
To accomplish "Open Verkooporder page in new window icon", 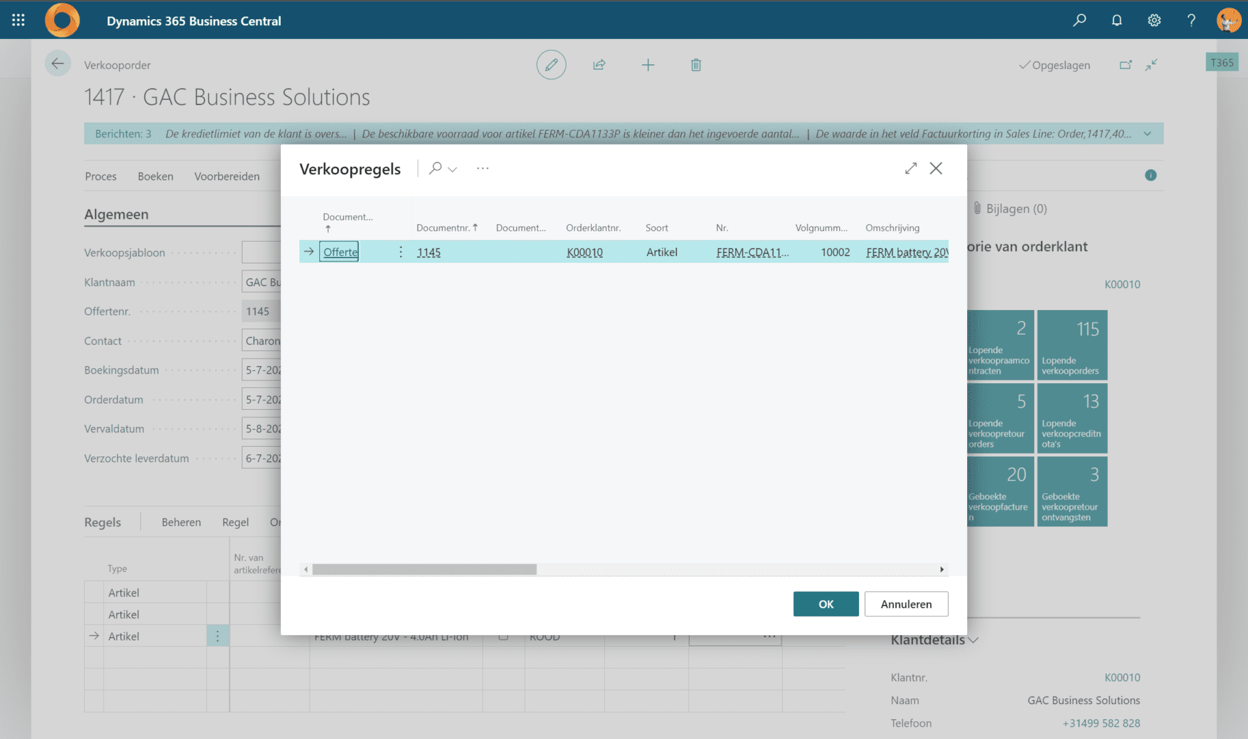I will (1125, 65).
